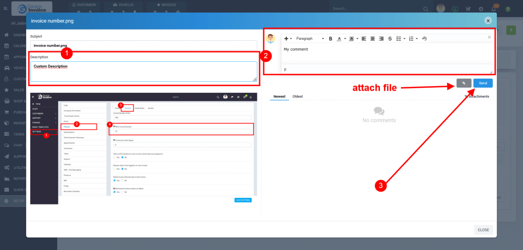523x250 pixels.
Task: Close the invoice number.png modal with X
Action: (488, 20)
